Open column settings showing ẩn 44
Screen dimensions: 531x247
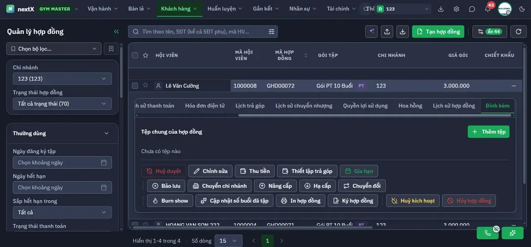click(x=490, y=31)
